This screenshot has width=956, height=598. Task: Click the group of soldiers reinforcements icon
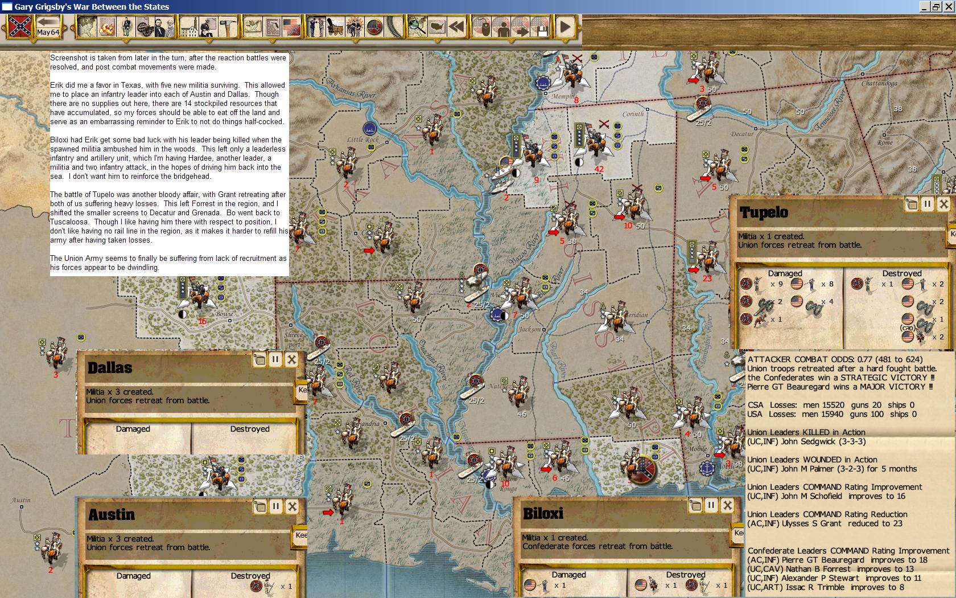pyautogui.click(x=355, y=26)
